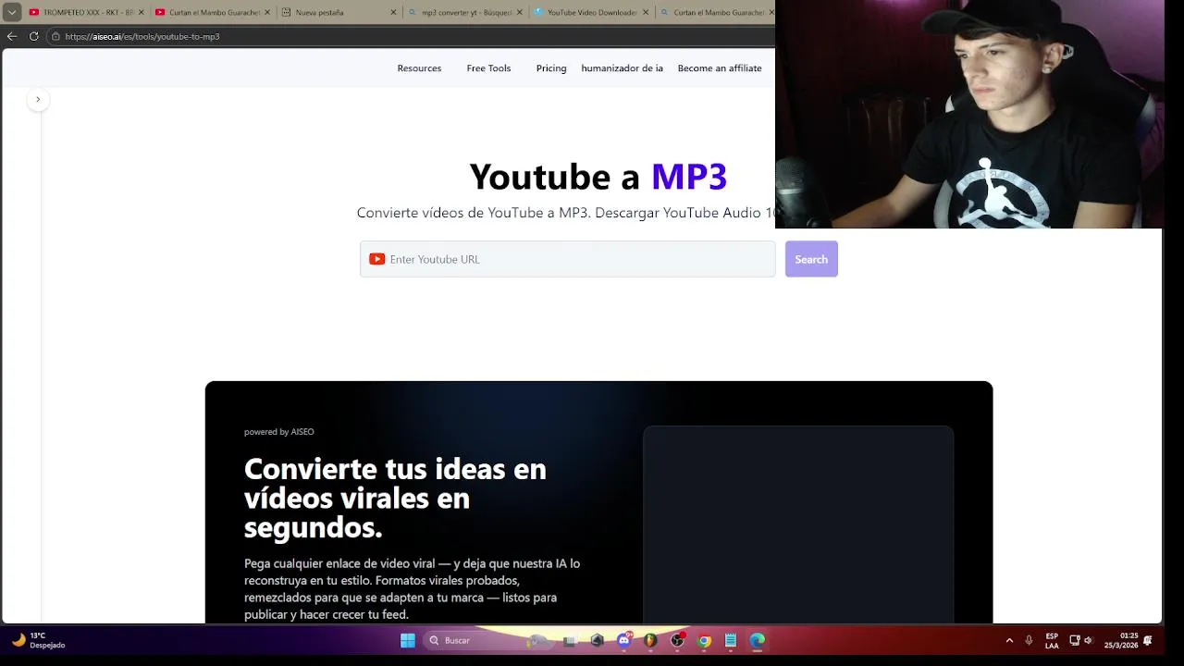Screen dimensions: 1184x666
Task: Click the aiseo.ai URL address bar
Action: pos(412,36)
